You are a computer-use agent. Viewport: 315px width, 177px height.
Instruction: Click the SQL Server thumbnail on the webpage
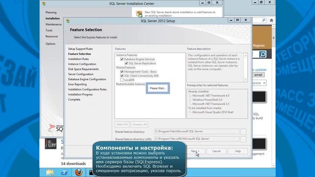click(x=51, y=144)
